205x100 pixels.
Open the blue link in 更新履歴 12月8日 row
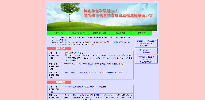click(x=80, y=87)
